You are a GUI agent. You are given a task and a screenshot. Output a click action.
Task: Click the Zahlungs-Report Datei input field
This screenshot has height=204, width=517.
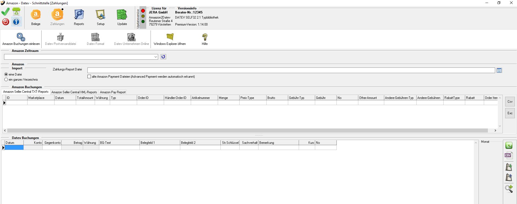291,70
